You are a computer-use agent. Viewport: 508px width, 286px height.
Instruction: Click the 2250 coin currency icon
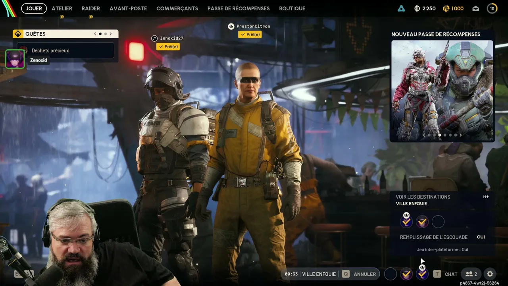pos(417,8)
